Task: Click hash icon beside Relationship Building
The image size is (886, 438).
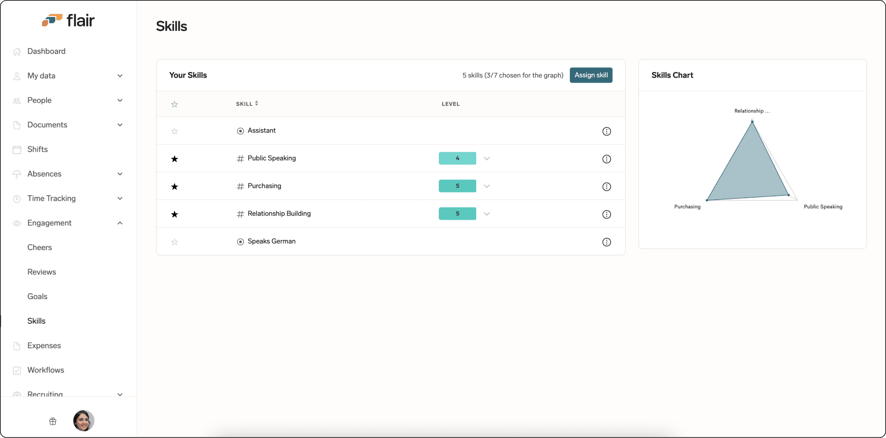Action: coord(240,214)
